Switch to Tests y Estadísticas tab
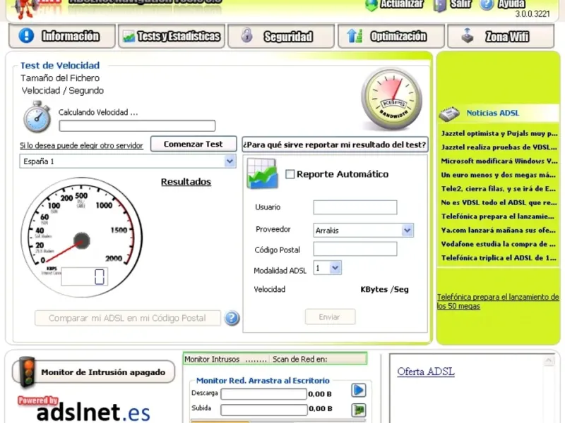 coord(172,36)
